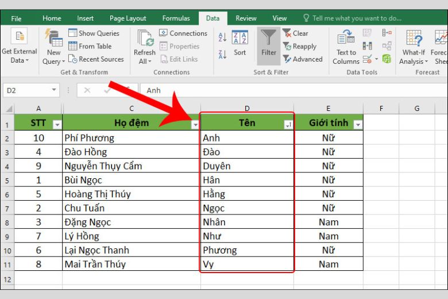
Task: Switch to the Insert tab
Action: 85,18
